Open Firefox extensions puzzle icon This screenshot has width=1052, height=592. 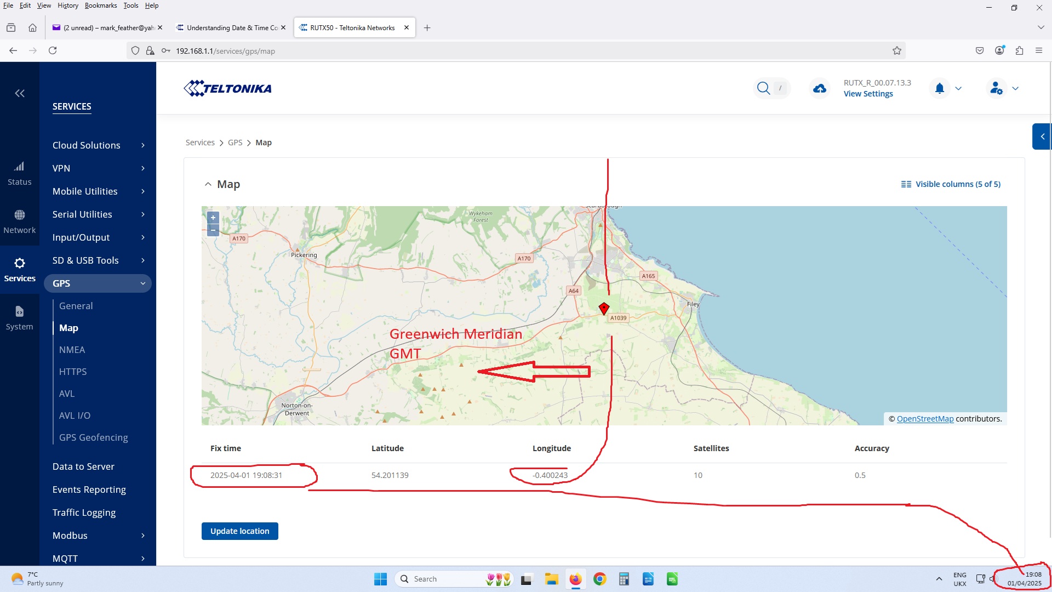pyautogui.click(x=1019, y=50)
